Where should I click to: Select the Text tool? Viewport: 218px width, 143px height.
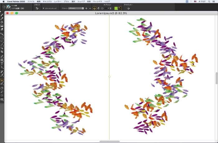click(2, 63)
